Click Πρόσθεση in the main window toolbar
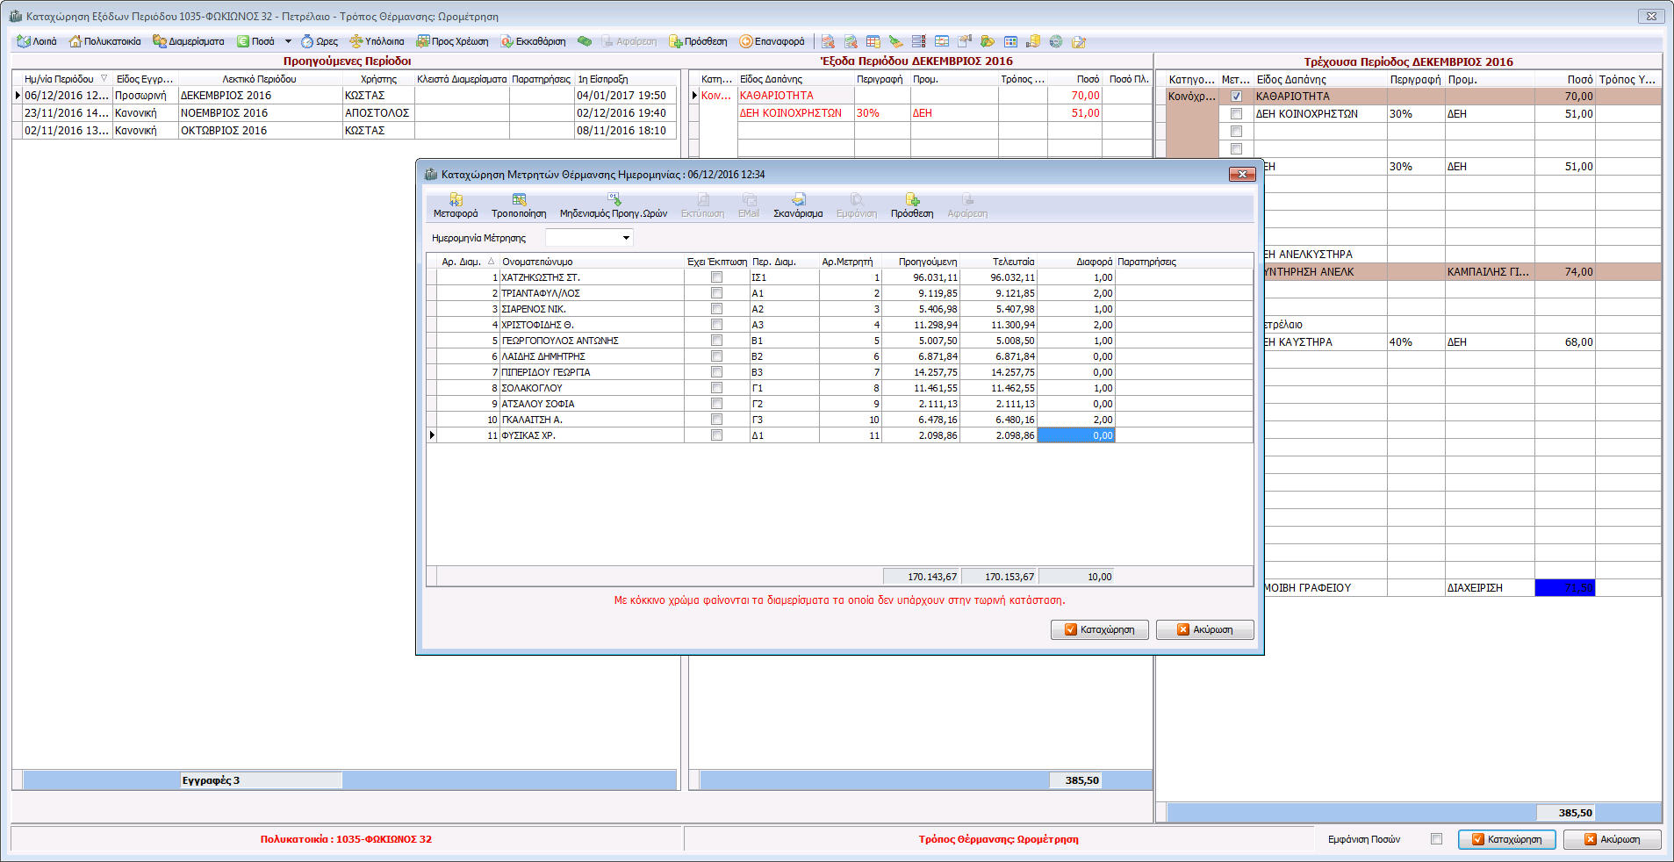1674x862 pixels. tap(699, 41)
